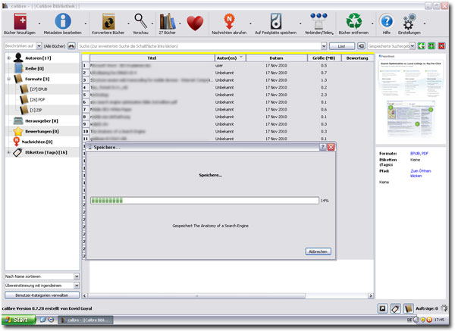Open the Nach Name sortieren dropdown
The image size is (455, 331).
42,276
